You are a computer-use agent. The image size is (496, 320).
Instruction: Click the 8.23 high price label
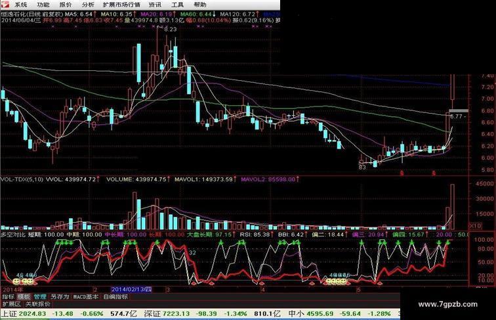pos(171,29)
